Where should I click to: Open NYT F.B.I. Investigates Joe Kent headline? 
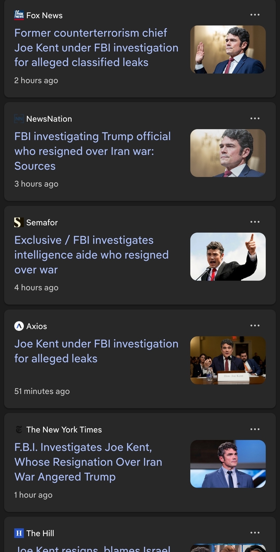(x=88, y=462)
